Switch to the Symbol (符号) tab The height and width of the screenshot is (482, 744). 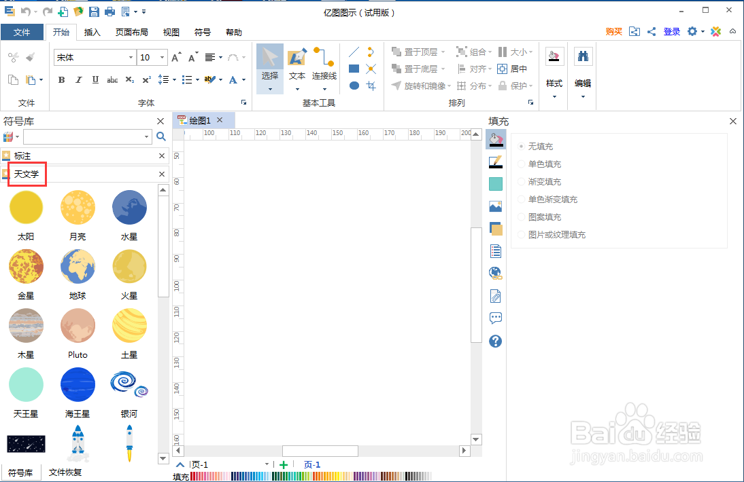tap(203, 32)
